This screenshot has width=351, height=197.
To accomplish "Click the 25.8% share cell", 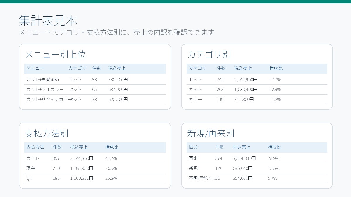I will 111,178.
